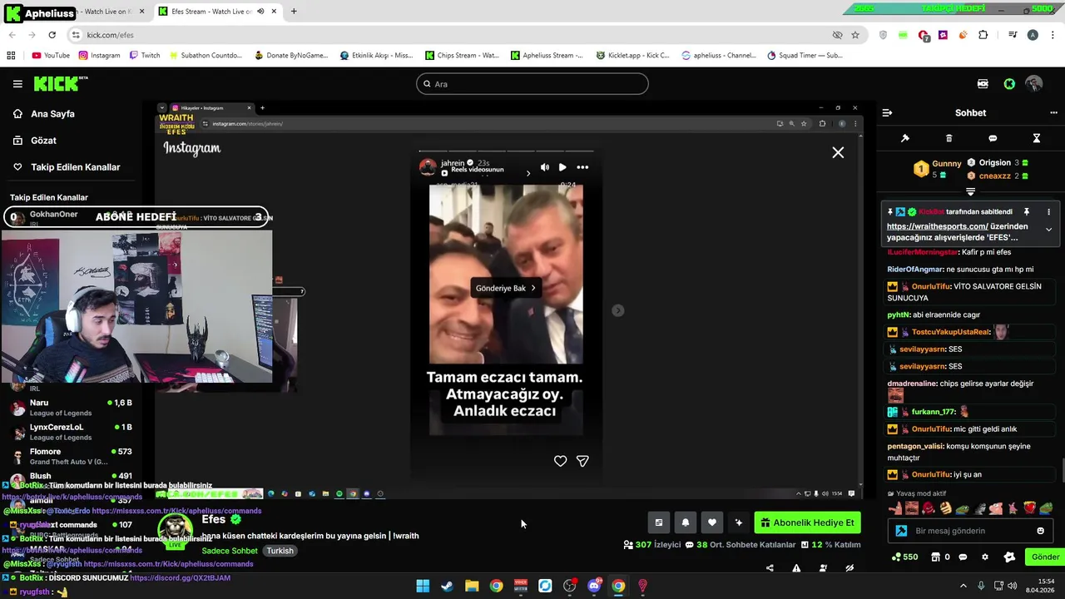Open the shop icon beside 0
The height and width of the screenshot is (599, 1065).
(935, 557)
